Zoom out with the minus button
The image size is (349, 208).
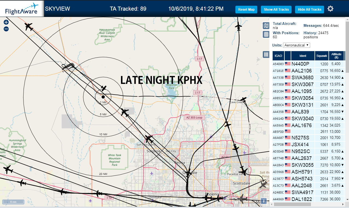point(6,29)
